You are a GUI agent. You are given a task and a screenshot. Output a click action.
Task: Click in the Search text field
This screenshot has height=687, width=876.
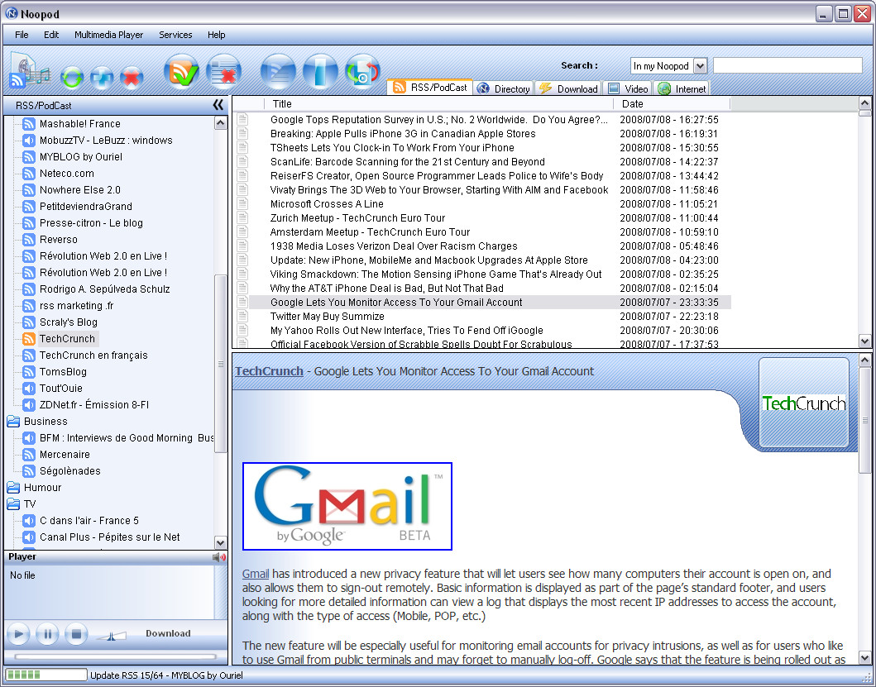[x=787, y=65]
